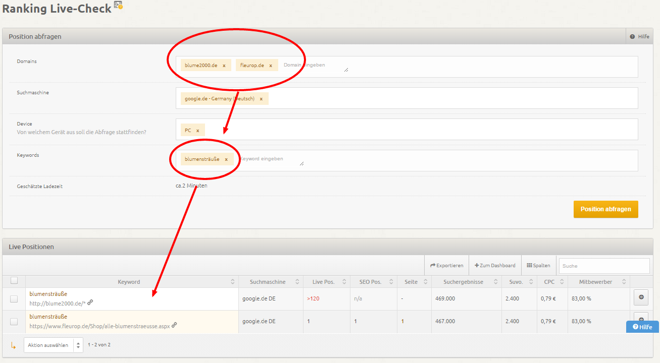
Task: Sort by the Suvo. column
Action: [519, 282]
